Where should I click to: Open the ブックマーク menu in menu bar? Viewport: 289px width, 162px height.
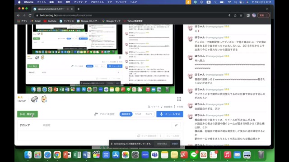coord(80,2)
